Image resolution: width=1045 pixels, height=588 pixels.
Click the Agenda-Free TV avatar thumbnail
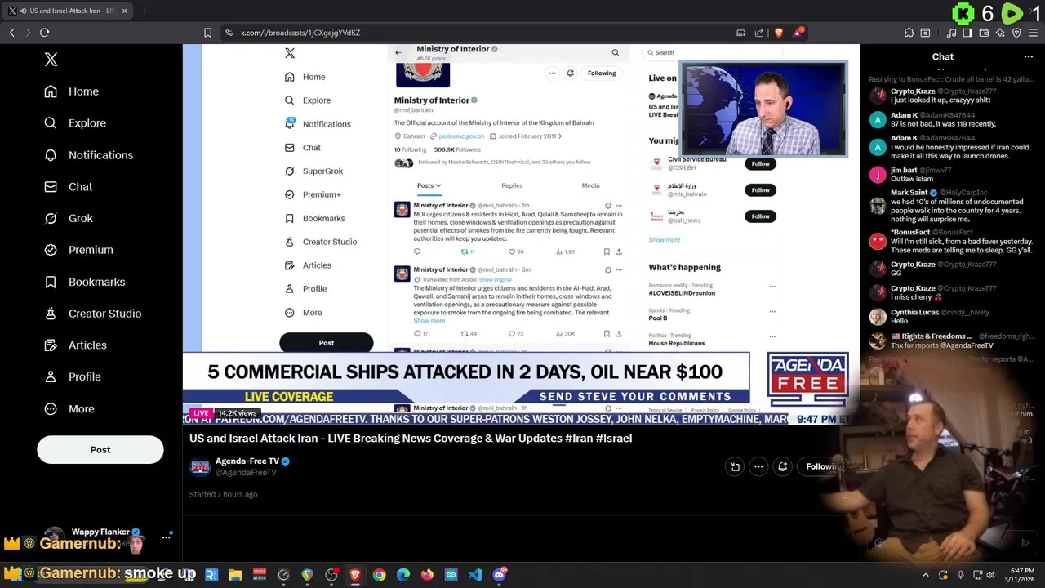point(200,467)
